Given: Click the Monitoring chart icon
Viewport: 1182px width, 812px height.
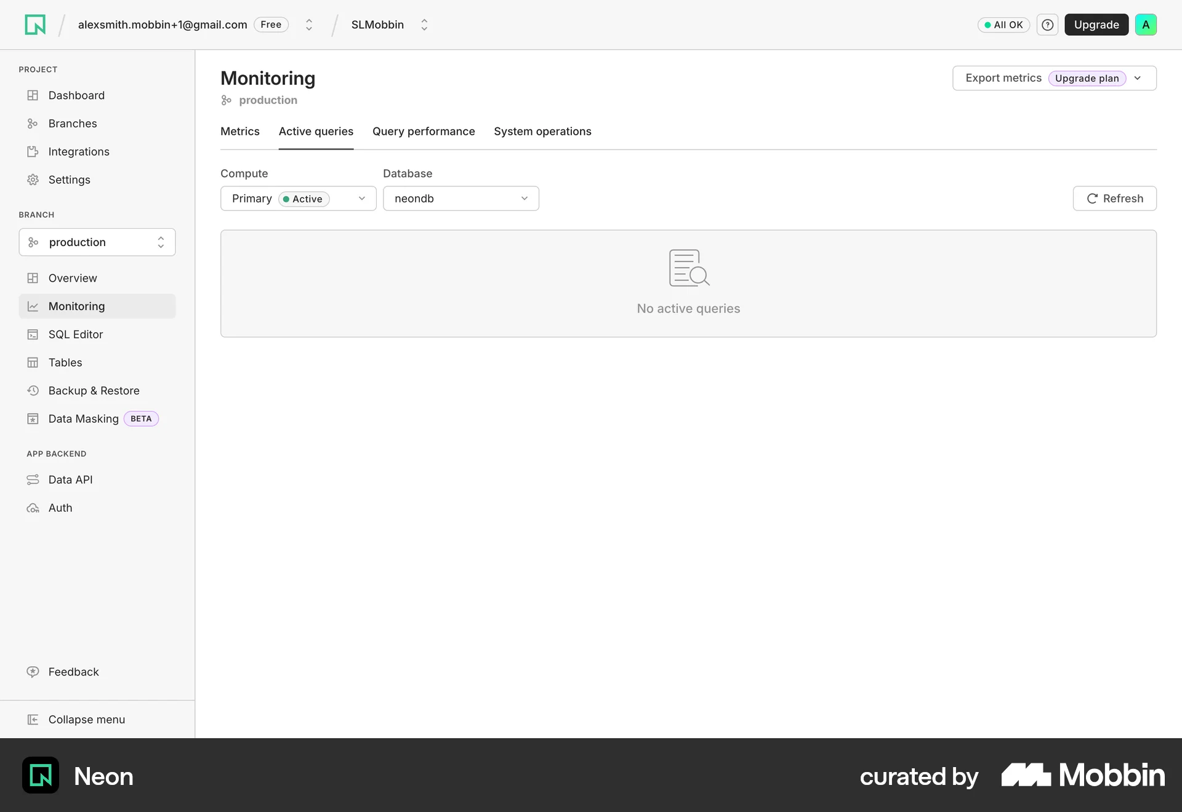Looking at the screenshot, I should coord(33,306).
